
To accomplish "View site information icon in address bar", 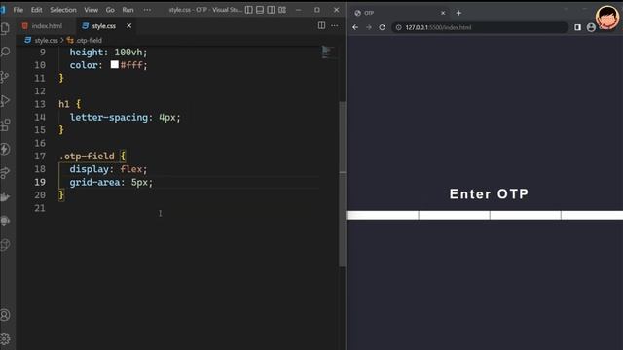I will point(398,27).
